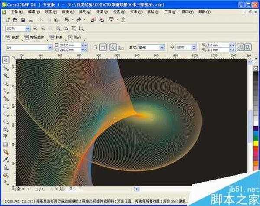Click the Open folder icon
Viewport: 260px width, 206px height.
click(x=15, y=20)
